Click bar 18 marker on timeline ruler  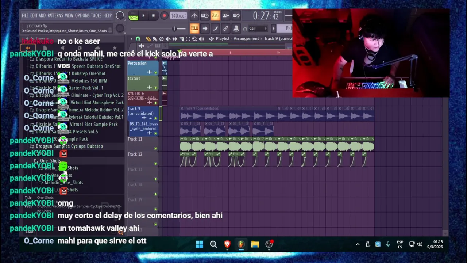(x=229, y=53)
